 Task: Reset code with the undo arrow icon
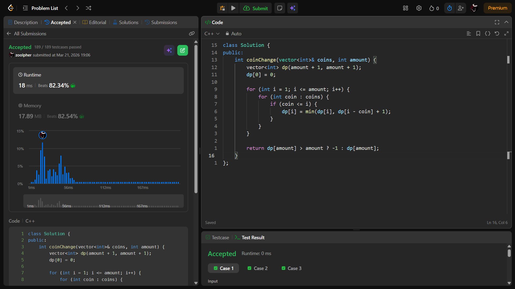click(x=497, y=33)
